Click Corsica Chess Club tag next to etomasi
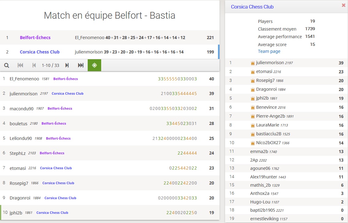This screenshot has height=223, width=348. (x=56, y=168)
